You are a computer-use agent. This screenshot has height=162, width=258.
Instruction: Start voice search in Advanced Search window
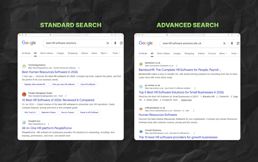(232, 43)
